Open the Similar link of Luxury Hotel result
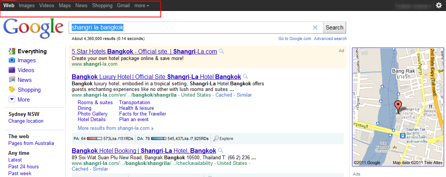Image resolution: width=446 pixels, height=177 pixels. (x=244, y=95)
